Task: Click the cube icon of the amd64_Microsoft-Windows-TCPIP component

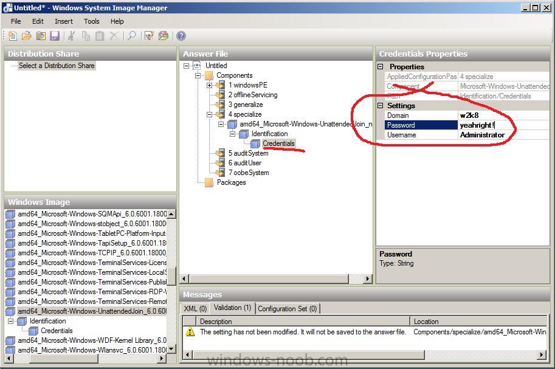Action: pos(10,253)
